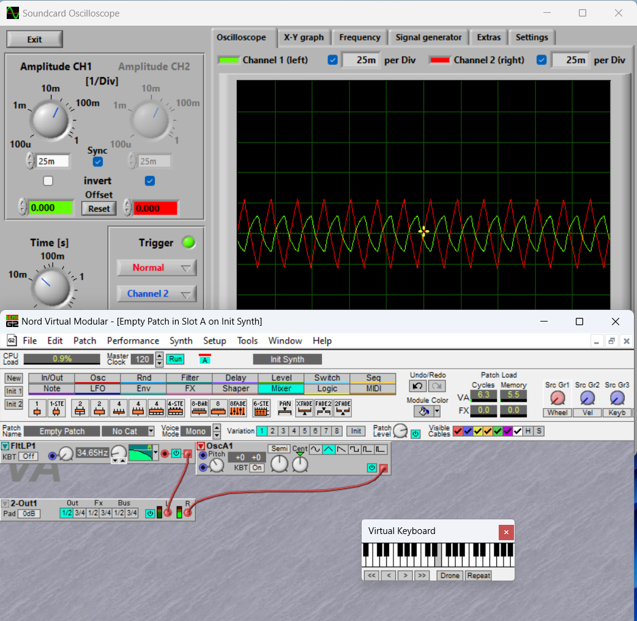
Task: Click the Voice Mode Mono stepper
Action: pyautogui.click(x=217, y=431)
